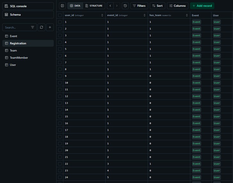Screen dimensions: 233x183
Task: Select checkbox for user_id 10 row
Action: click(x=60, y=83)
